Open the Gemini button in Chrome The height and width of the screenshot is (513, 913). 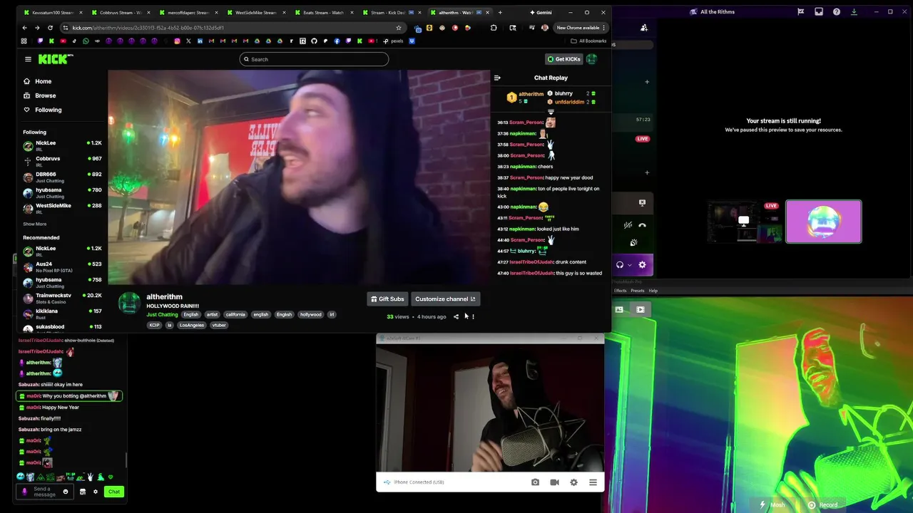(x=541, y=12)
